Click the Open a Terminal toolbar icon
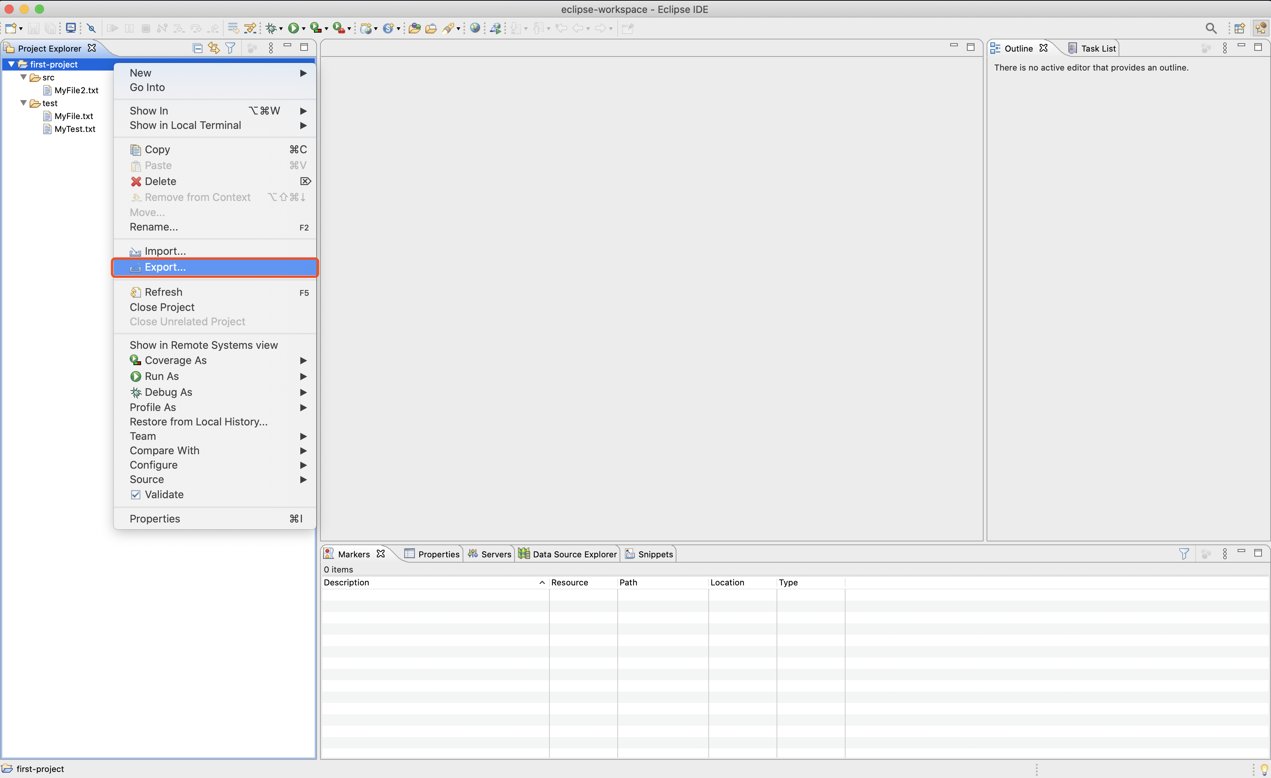This screenshot has height=778, width=1271. (71, 28)
